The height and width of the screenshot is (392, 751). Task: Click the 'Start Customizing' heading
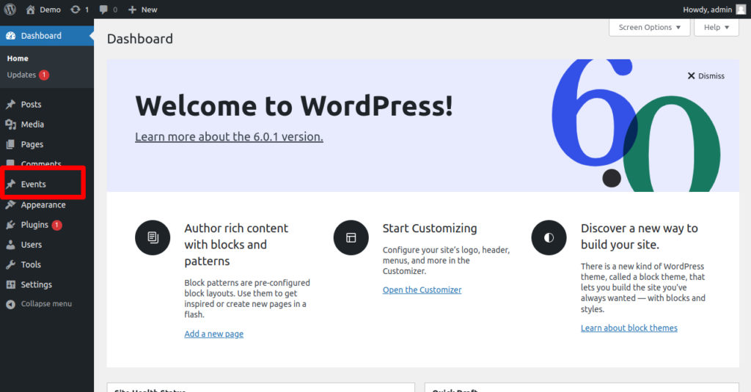coord(430,229)
